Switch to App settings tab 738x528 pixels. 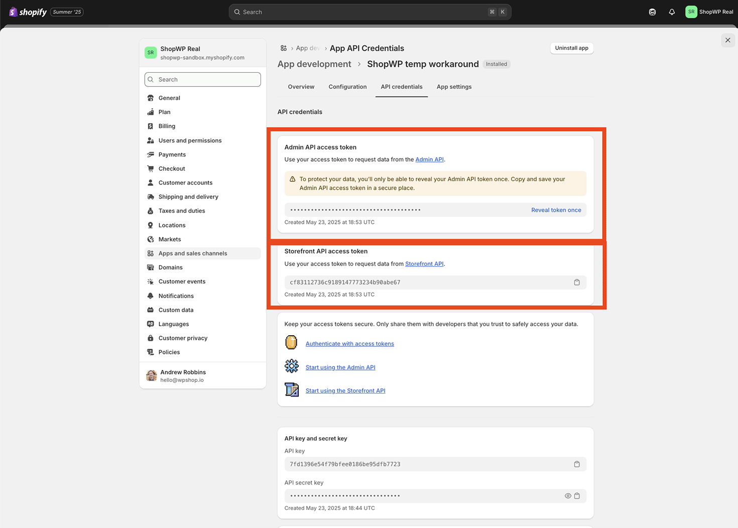pos(454,87)
